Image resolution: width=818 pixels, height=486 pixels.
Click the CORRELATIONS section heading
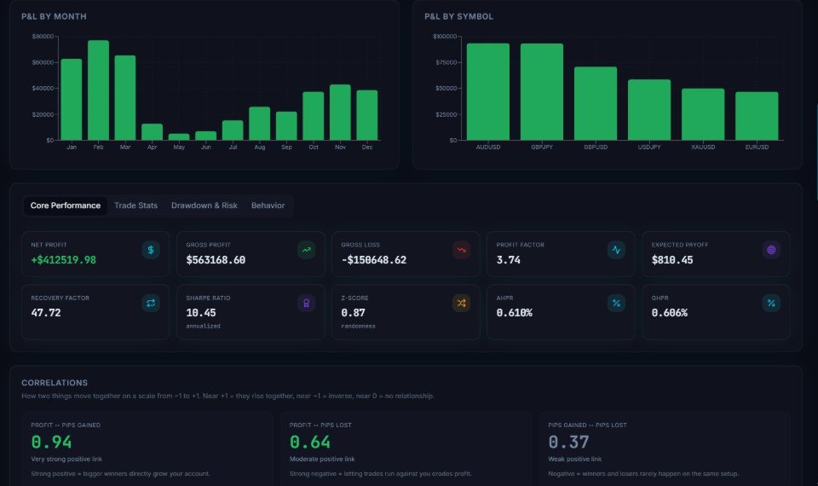click(55, 383)
